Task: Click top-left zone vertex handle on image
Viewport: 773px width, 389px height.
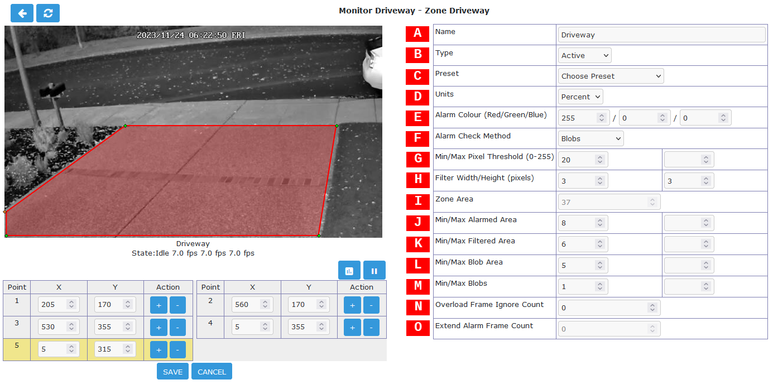Action: click(125, 126)
